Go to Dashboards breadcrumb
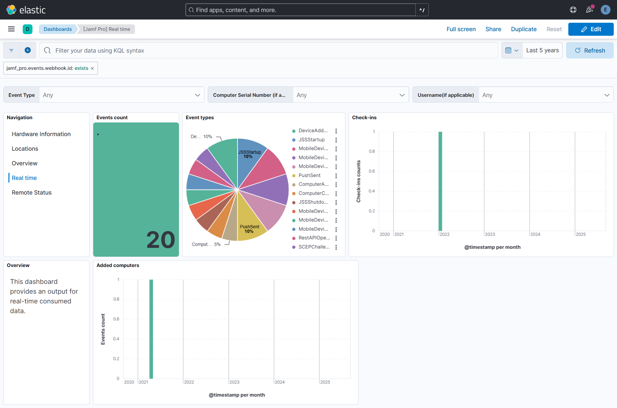 click(57, 29)
